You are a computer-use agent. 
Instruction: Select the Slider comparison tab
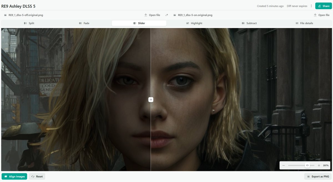[x=139, y=23]
